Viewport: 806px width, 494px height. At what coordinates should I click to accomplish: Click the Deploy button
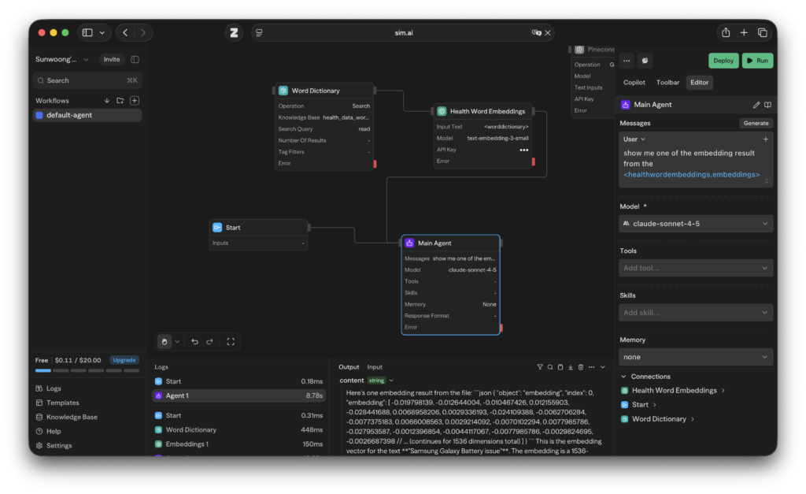723,61
